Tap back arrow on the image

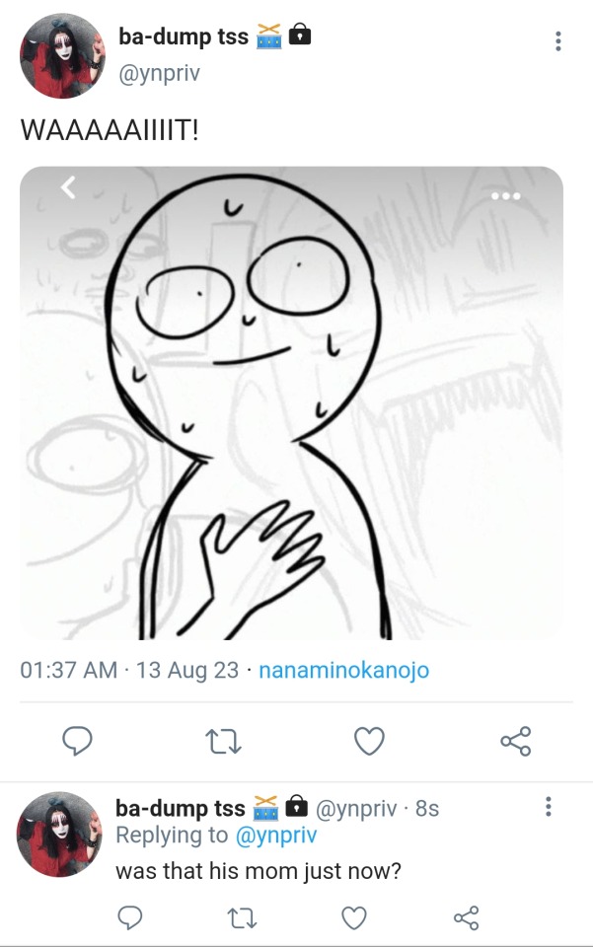pos(68,187)
